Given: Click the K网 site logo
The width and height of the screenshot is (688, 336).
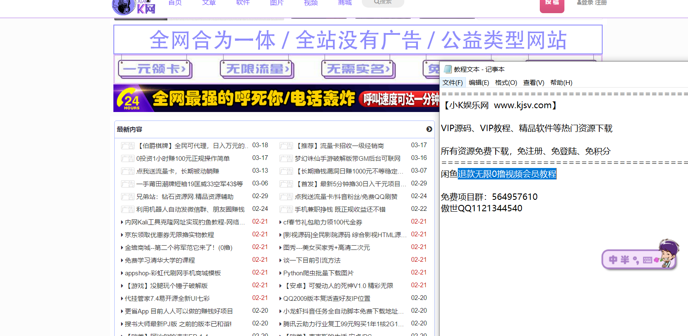Looking at the screenshot, I should (x=134, y=7).
